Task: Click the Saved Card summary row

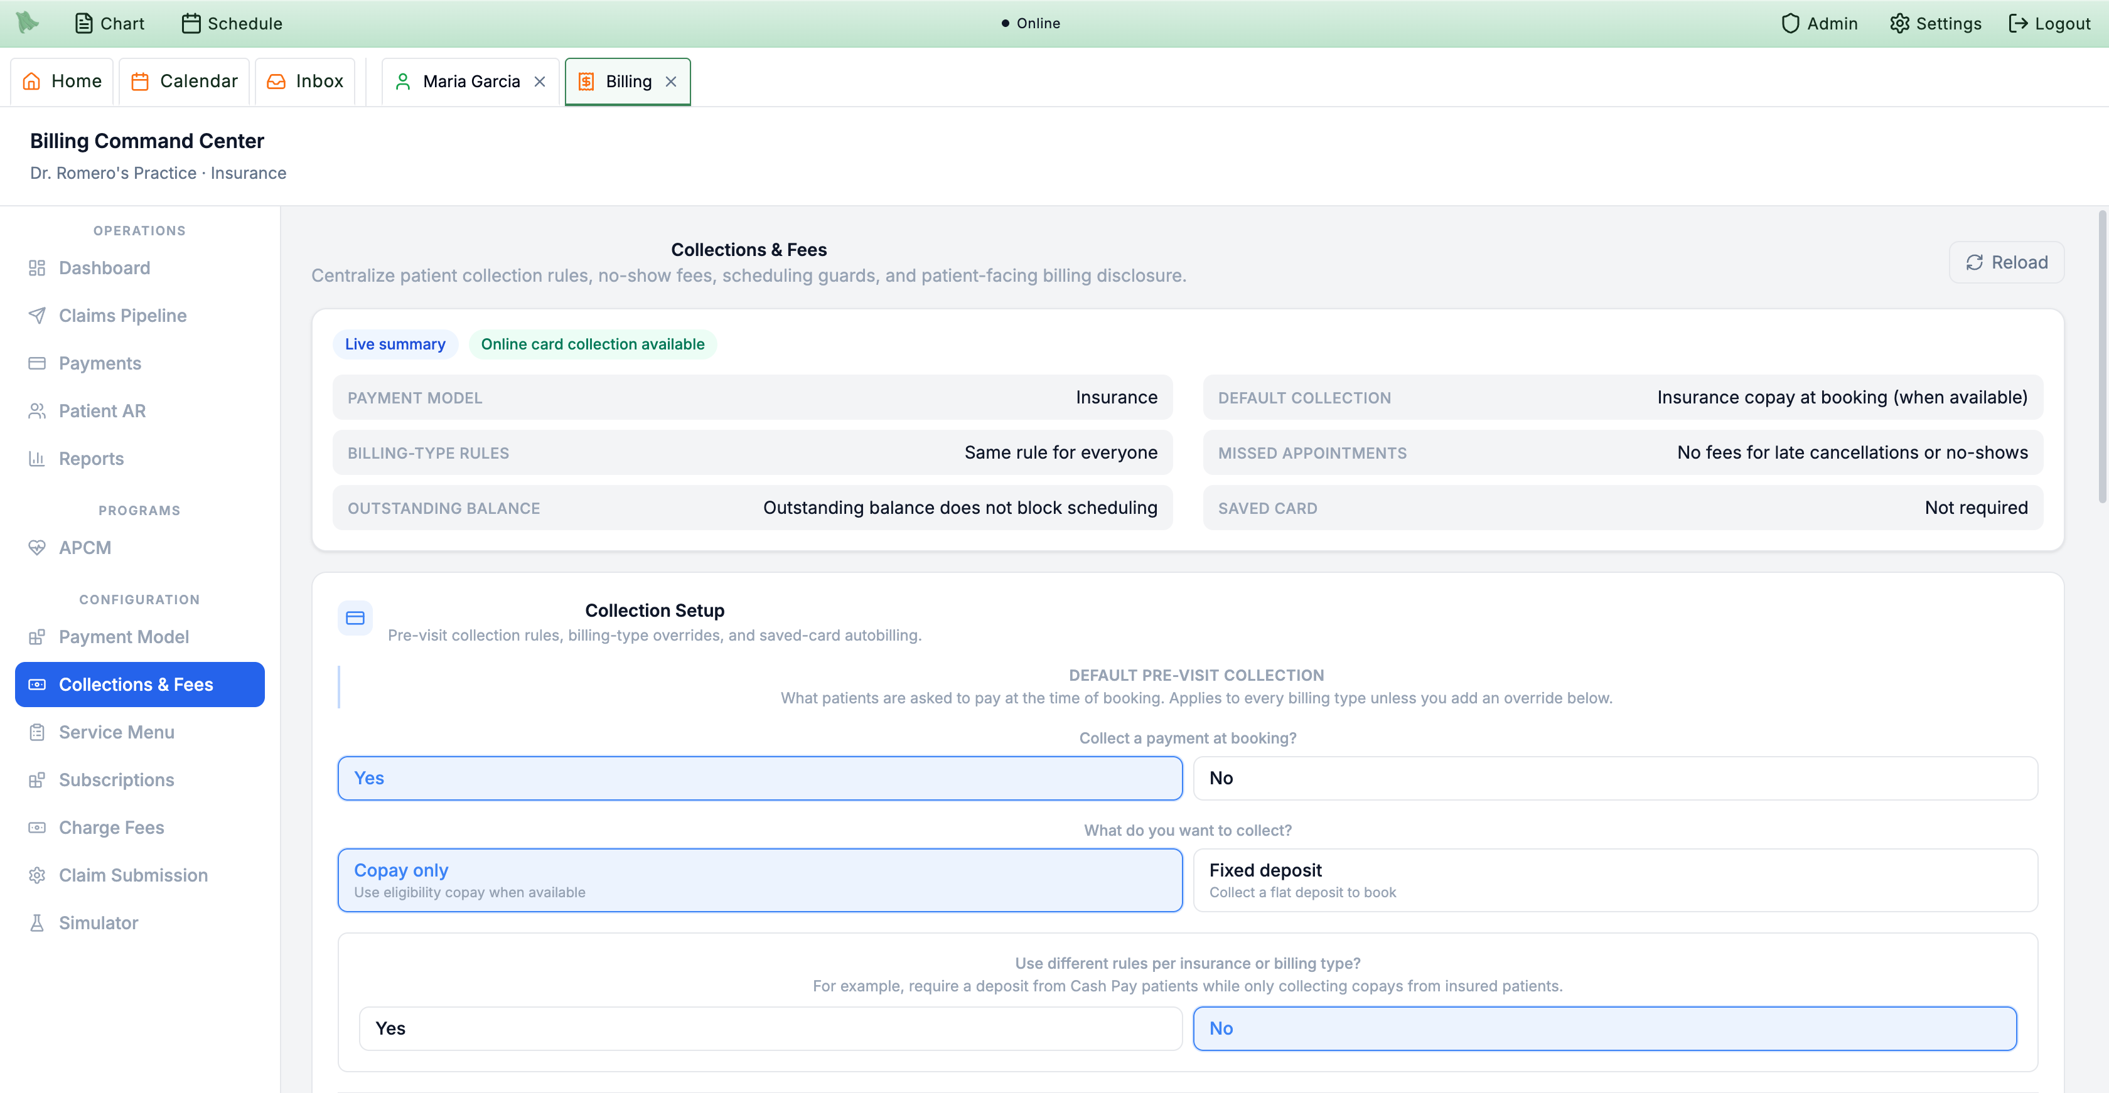Action: point(1623,507)
